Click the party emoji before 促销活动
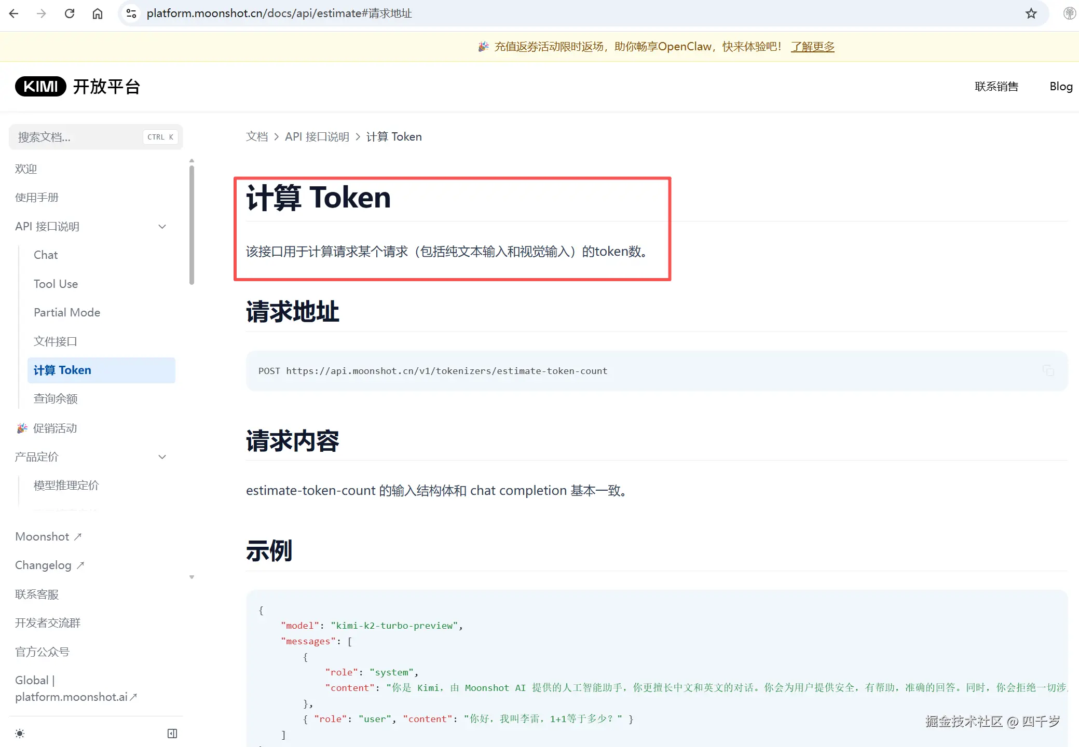The height and width of the screenshot is (747, 1079). [x=21, y=428]
